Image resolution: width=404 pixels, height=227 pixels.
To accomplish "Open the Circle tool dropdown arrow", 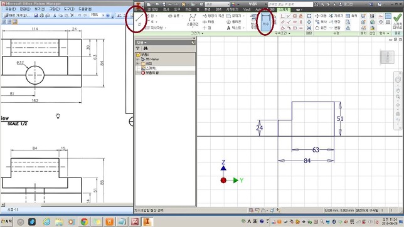I will pos(156,16).
